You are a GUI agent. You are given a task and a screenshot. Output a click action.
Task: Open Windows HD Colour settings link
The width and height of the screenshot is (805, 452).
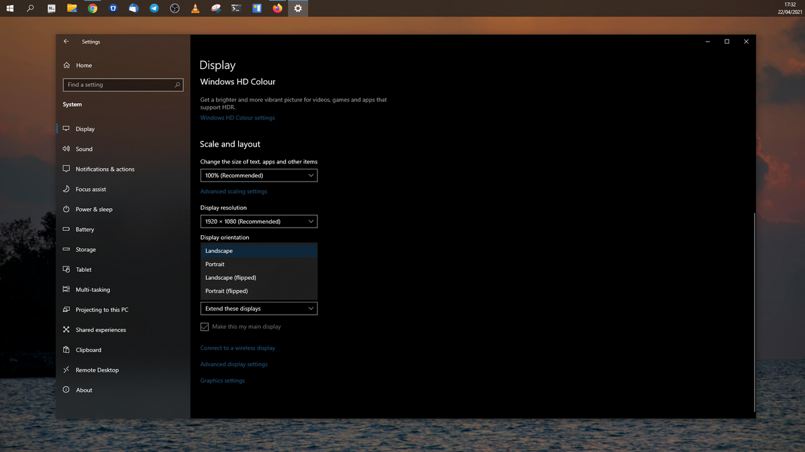pos(237,117)
